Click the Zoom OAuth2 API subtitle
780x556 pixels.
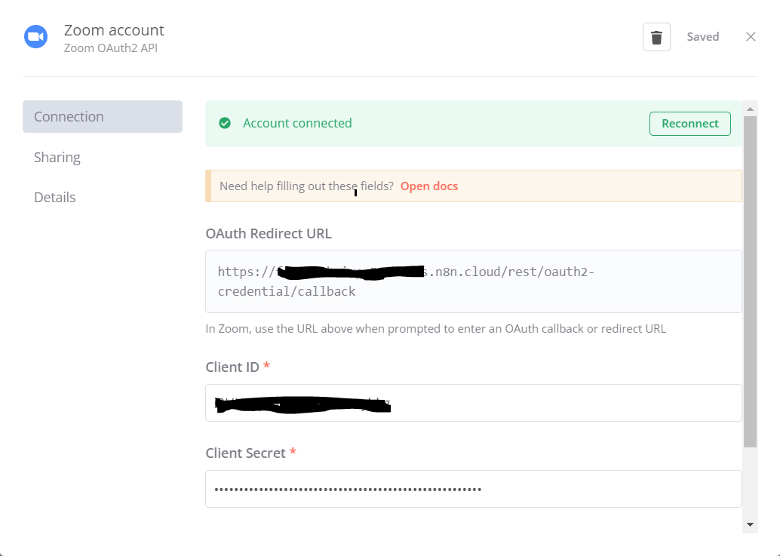click(111, 49)
